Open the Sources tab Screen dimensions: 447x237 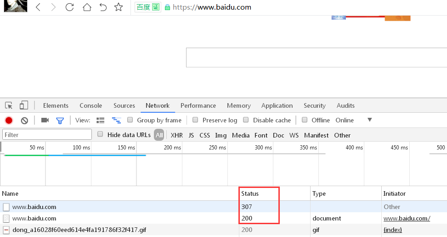[x=124, y=105]
